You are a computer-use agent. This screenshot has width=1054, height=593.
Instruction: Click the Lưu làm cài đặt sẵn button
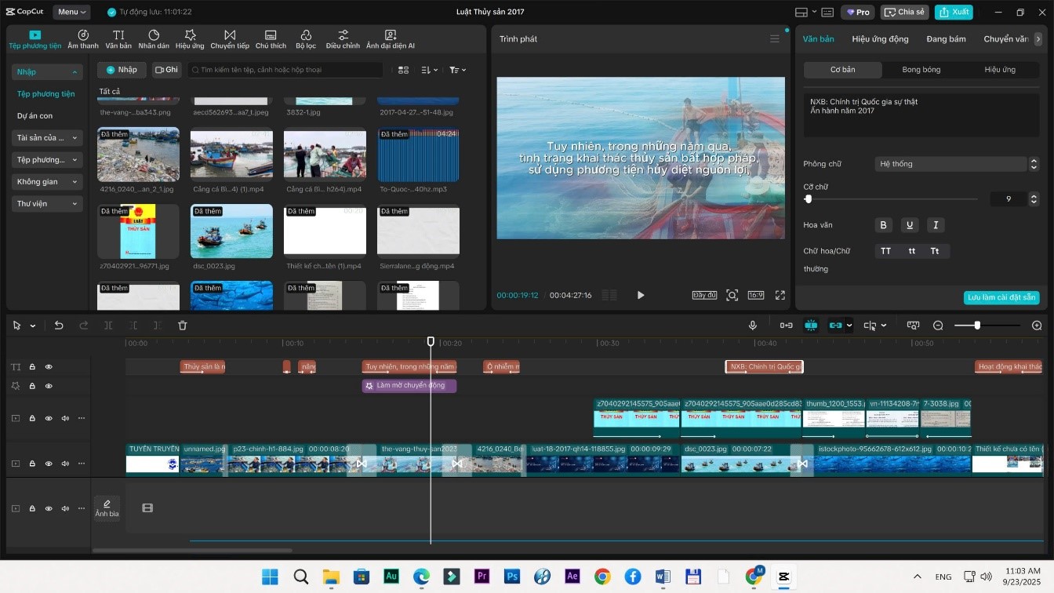1001,297
